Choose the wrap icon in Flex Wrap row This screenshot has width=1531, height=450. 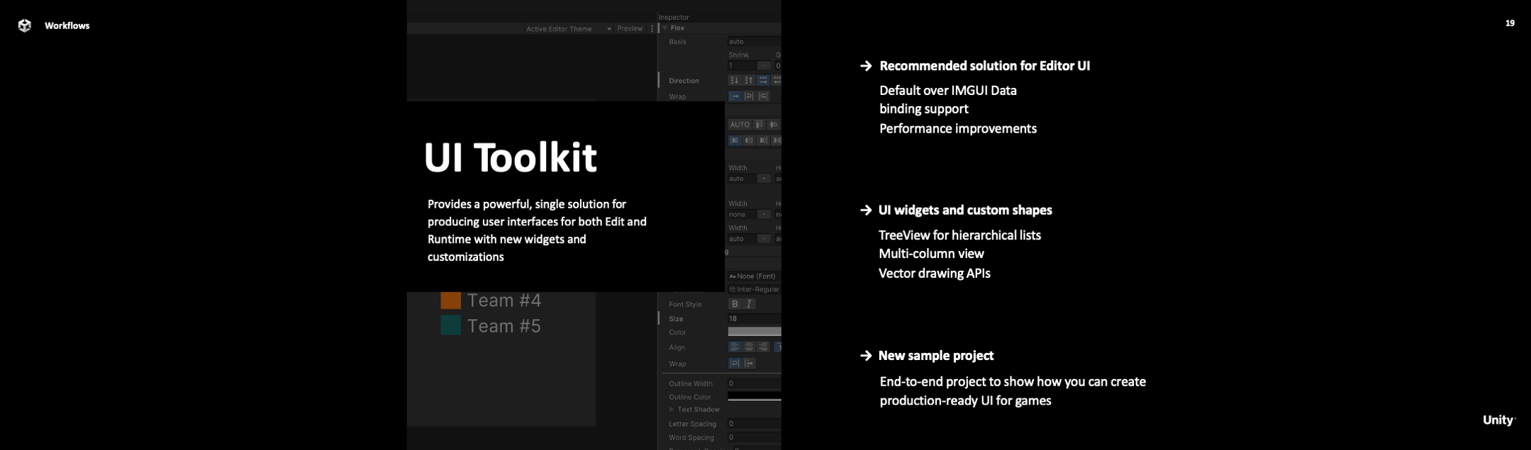click(749, 96)
